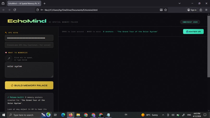The image size is (210, 118).
Task: Select the EchoMind browser tab
Action: (x=23, y=3)
